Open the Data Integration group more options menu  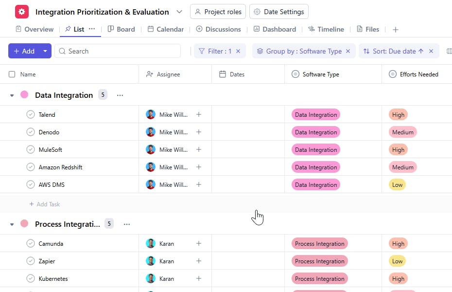[x=120, y=95]
